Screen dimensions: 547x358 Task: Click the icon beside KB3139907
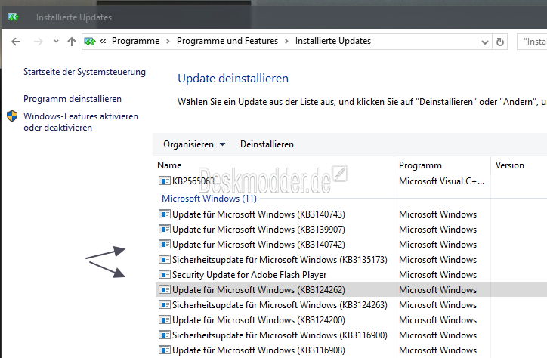click(164, 230)
